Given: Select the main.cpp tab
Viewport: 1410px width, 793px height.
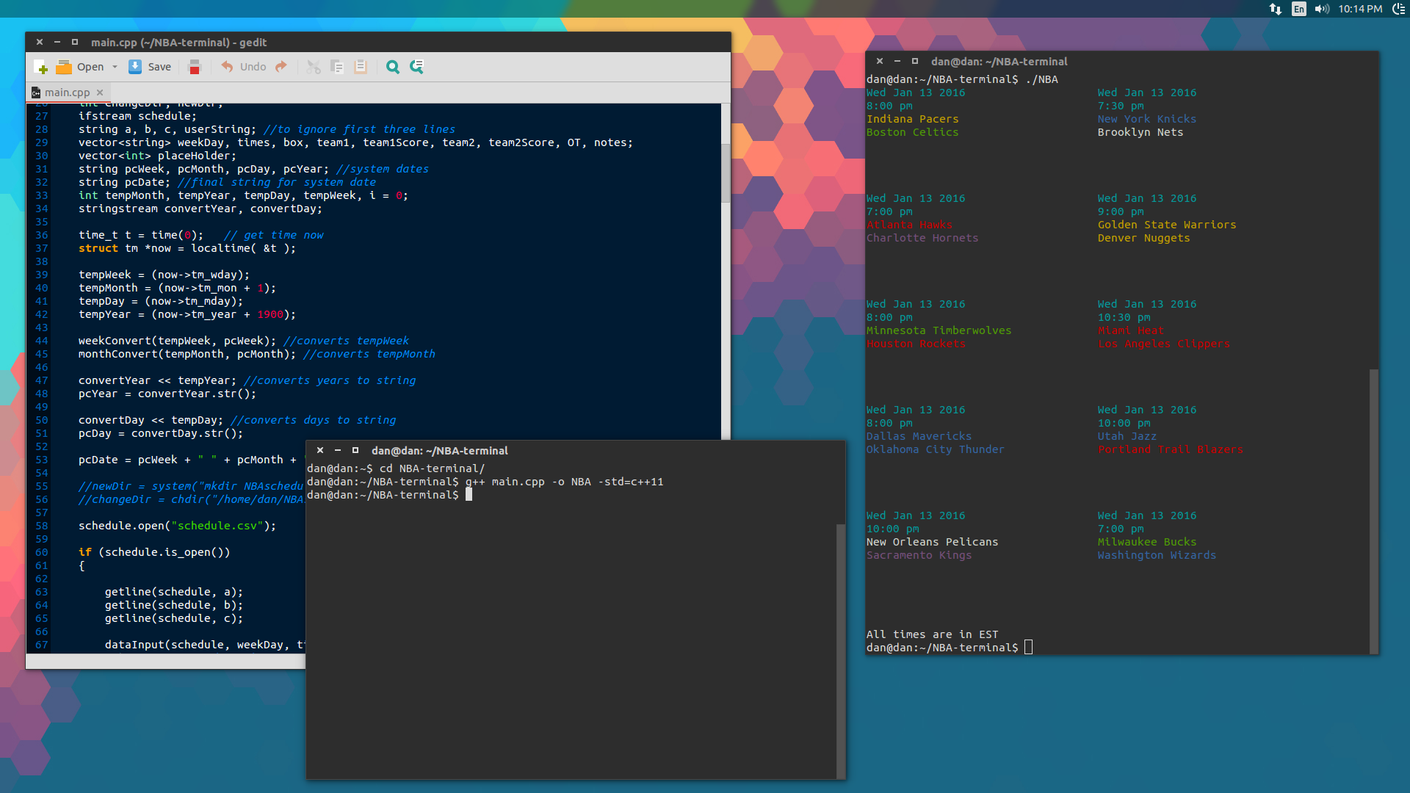Looking at the screenshot, I should [x=66, y=93].
